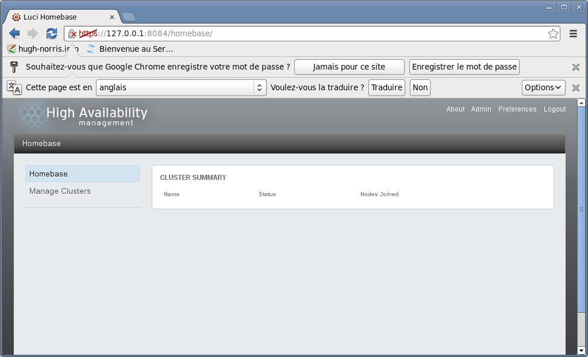Click the Logout link

(x=555, y=109)
